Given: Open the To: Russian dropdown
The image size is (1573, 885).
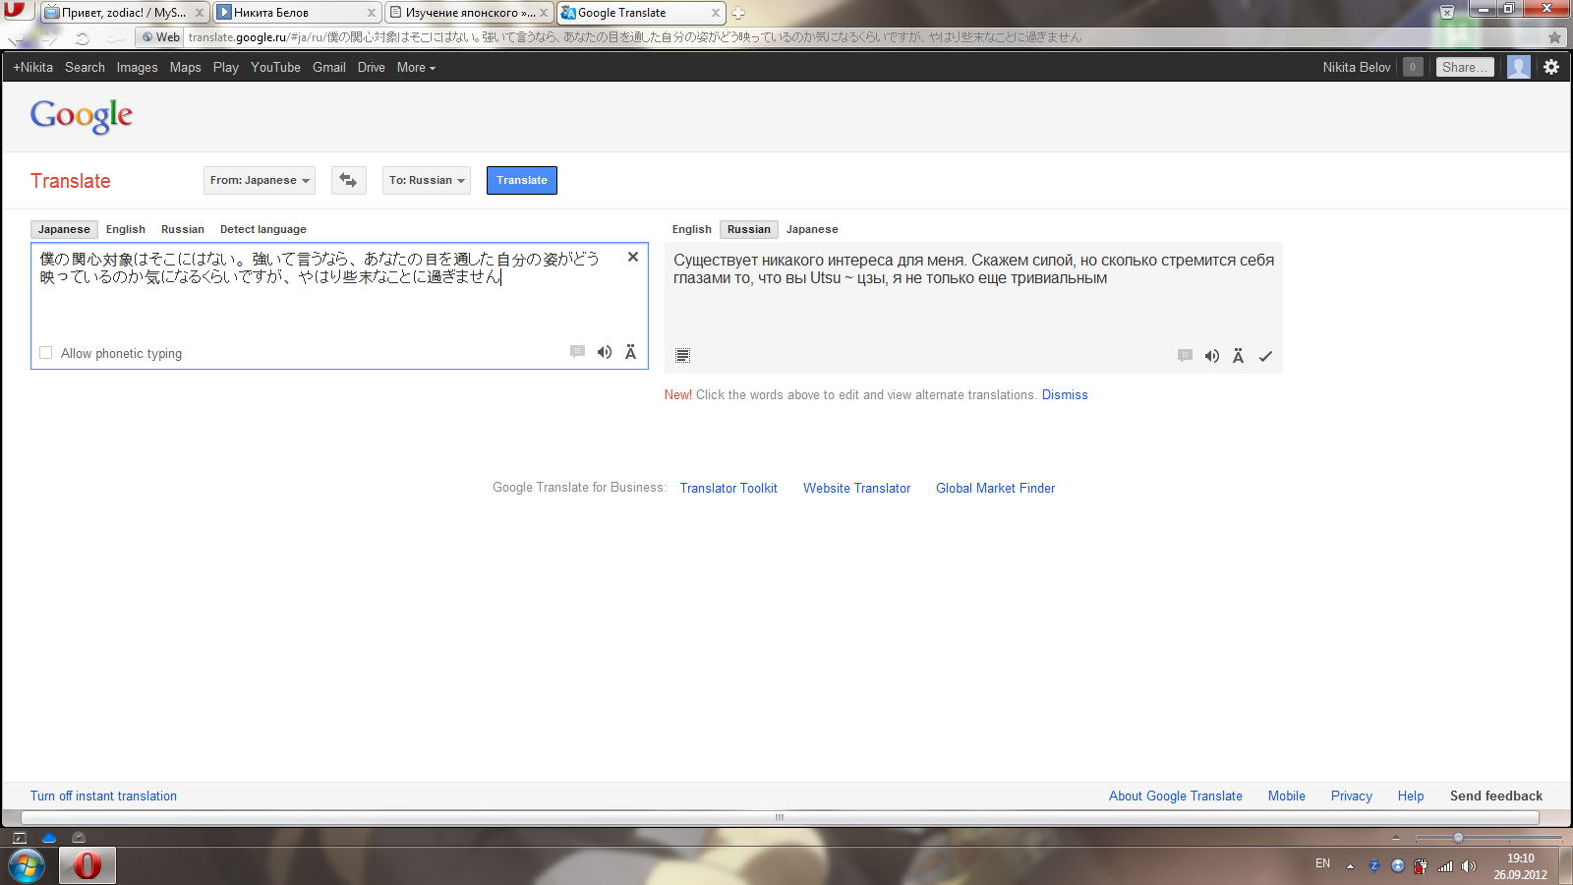Looking at the screenshot, I should click(427, 180).
